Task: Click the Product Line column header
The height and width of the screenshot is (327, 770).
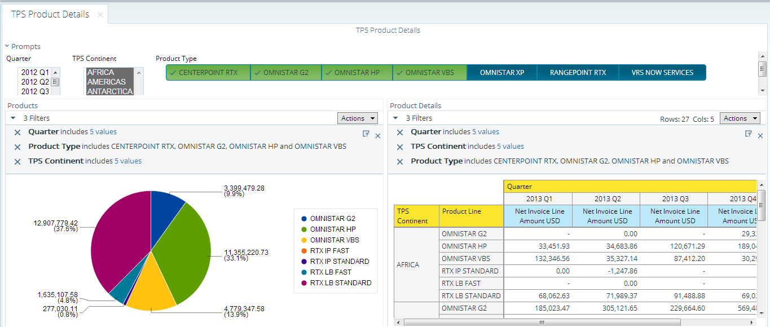Action: pos(471,216)
